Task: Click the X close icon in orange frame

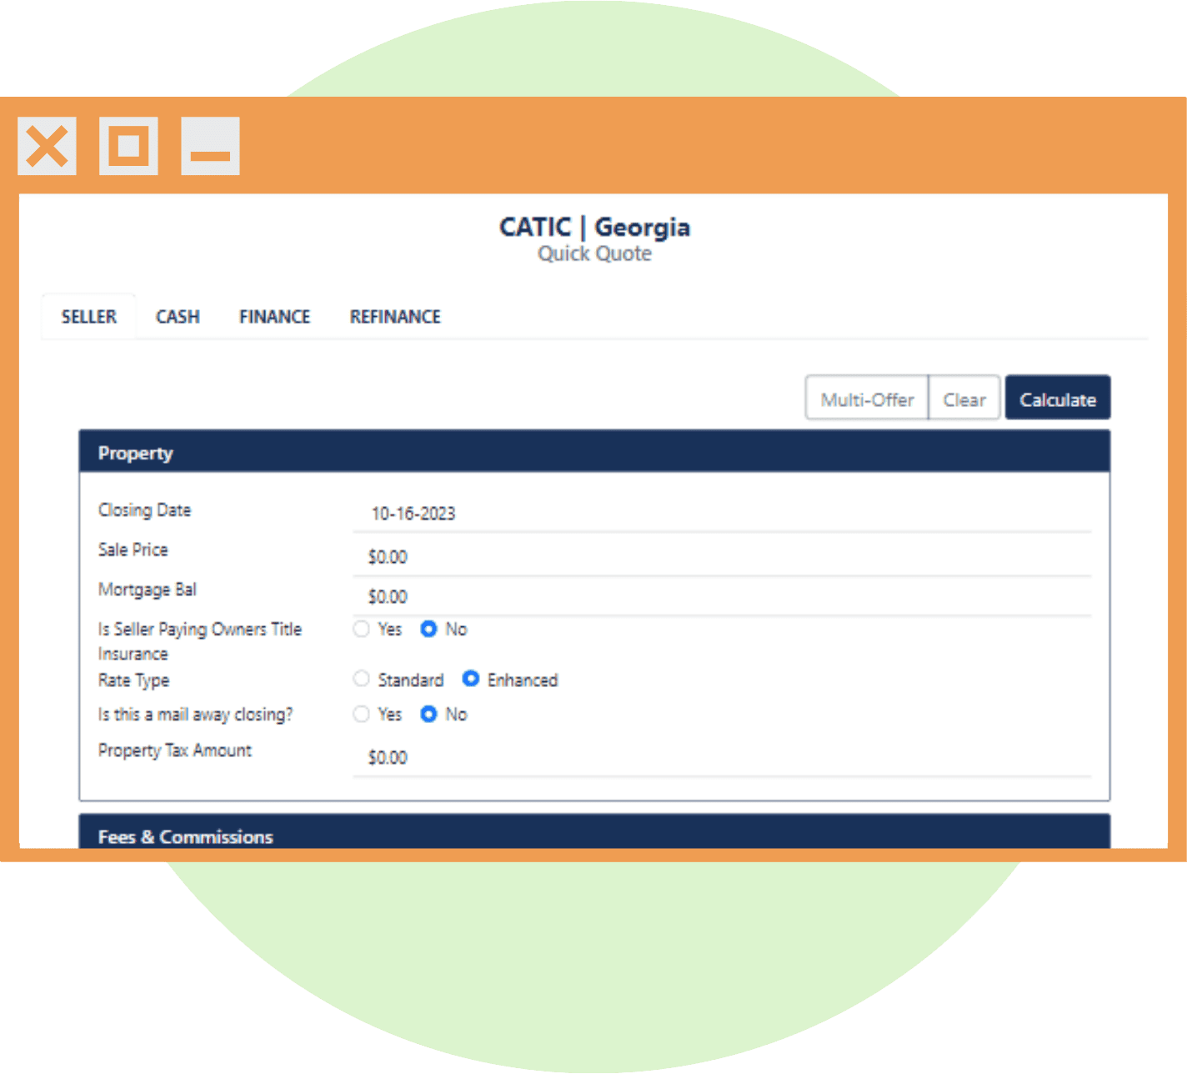Action: coord(47,146)
